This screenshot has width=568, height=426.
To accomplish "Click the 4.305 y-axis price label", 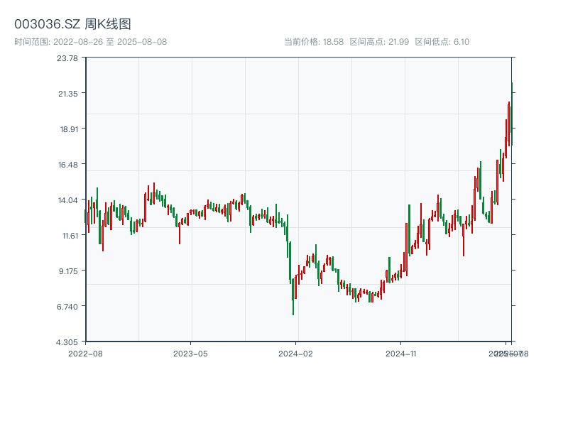I will [67, 342].
